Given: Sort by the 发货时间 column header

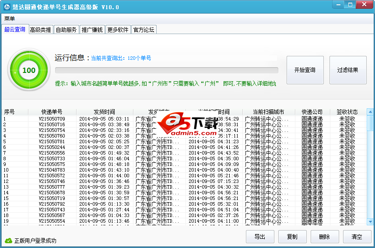Looking at the screenshot, I should pos(104,112).
